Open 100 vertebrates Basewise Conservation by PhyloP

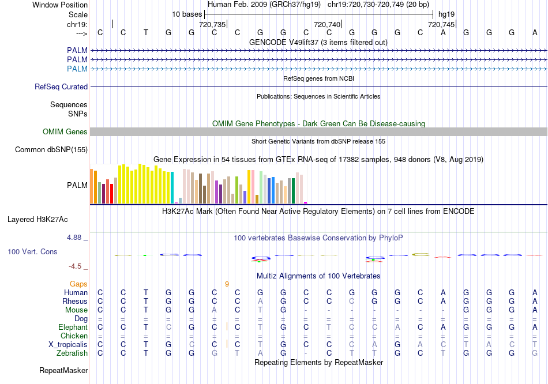318,238
